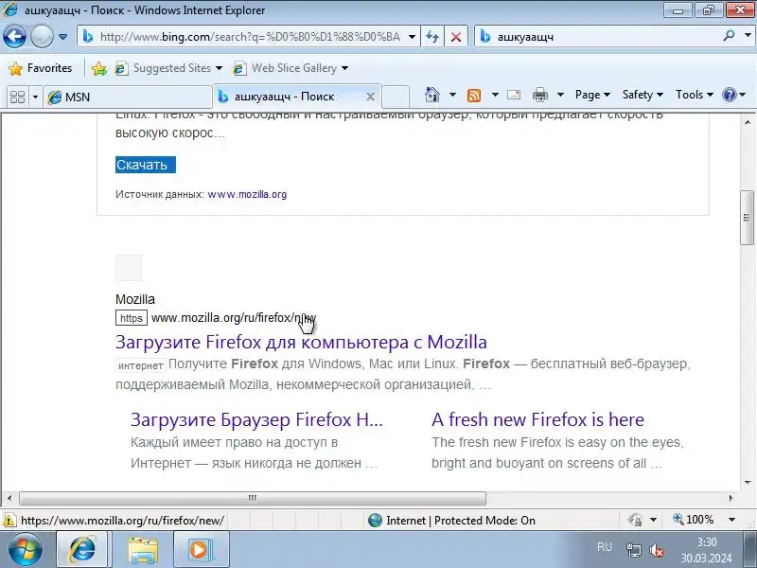Open Загрузите Firefox для компьютера с Mozilla
Viewport: 757px width, 568px height.
301,342
